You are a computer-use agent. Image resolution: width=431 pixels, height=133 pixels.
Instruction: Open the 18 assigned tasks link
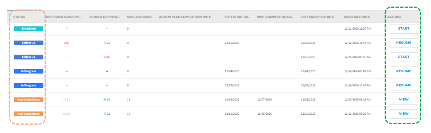tap(128, 114)
